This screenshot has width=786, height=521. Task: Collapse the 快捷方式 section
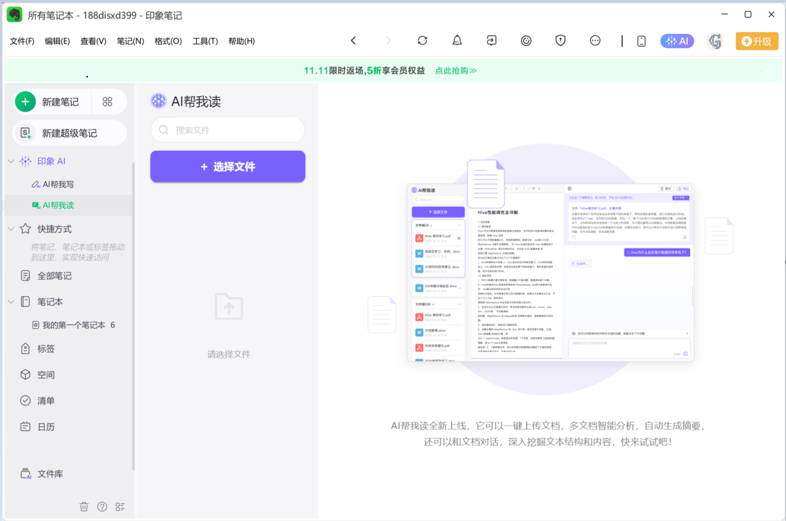pos(11,229)
